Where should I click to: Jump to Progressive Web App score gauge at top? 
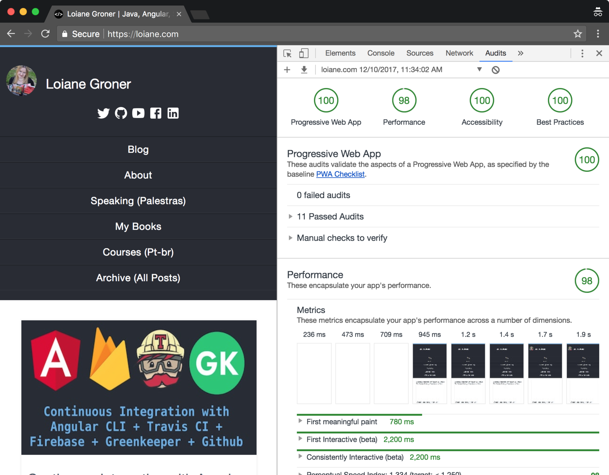click(x=326, y=101)
